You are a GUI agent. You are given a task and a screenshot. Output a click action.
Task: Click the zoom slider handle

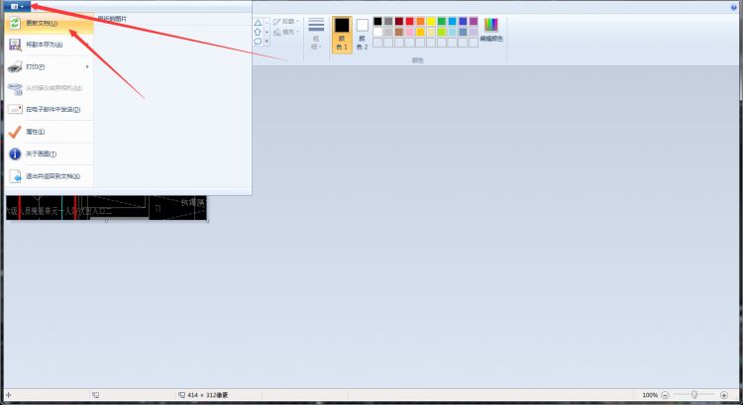coord(694,394)
